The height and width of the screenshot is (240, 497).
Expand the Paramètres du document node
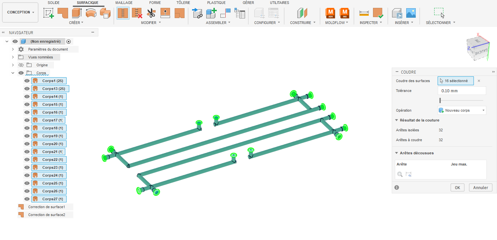click(x=13, y=49)
